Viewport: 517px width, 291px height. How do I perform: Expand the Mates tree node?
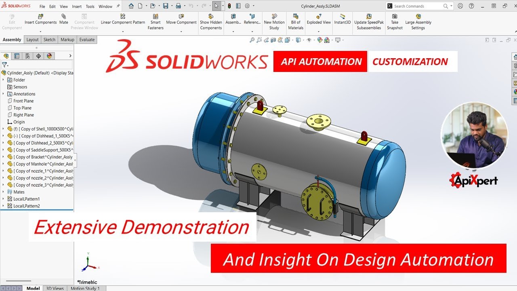point(3,192)
